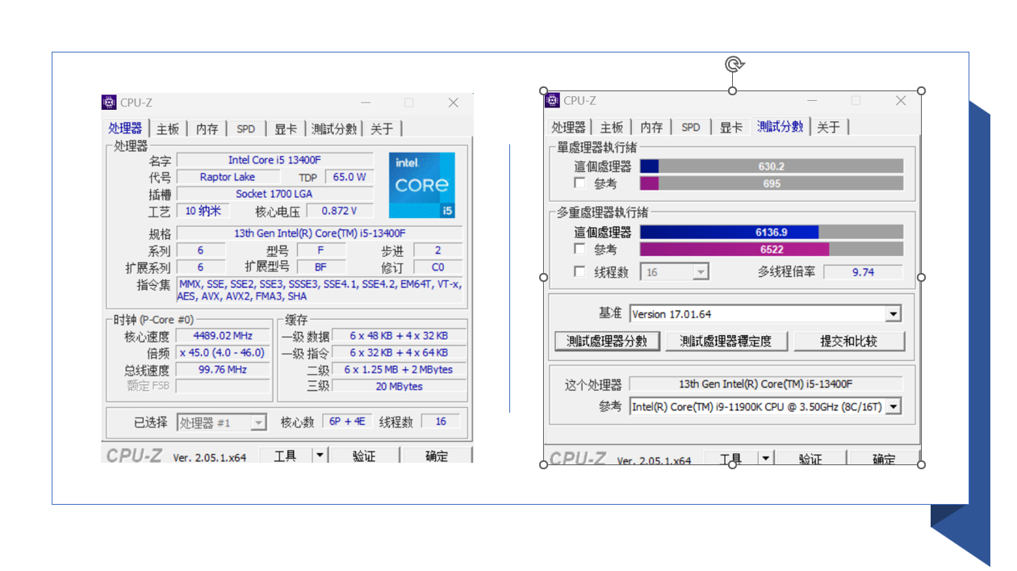
Task: Click the 測試處理器穩定度 button
Action: coord(726,341)
